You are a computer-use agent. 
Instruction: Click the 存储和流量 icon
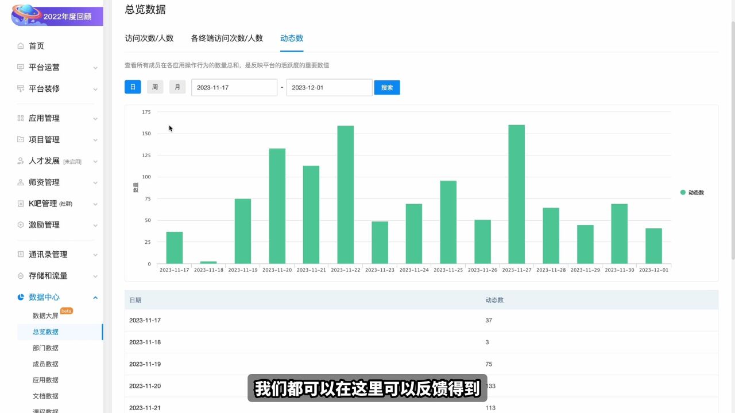tap(21, 276)
